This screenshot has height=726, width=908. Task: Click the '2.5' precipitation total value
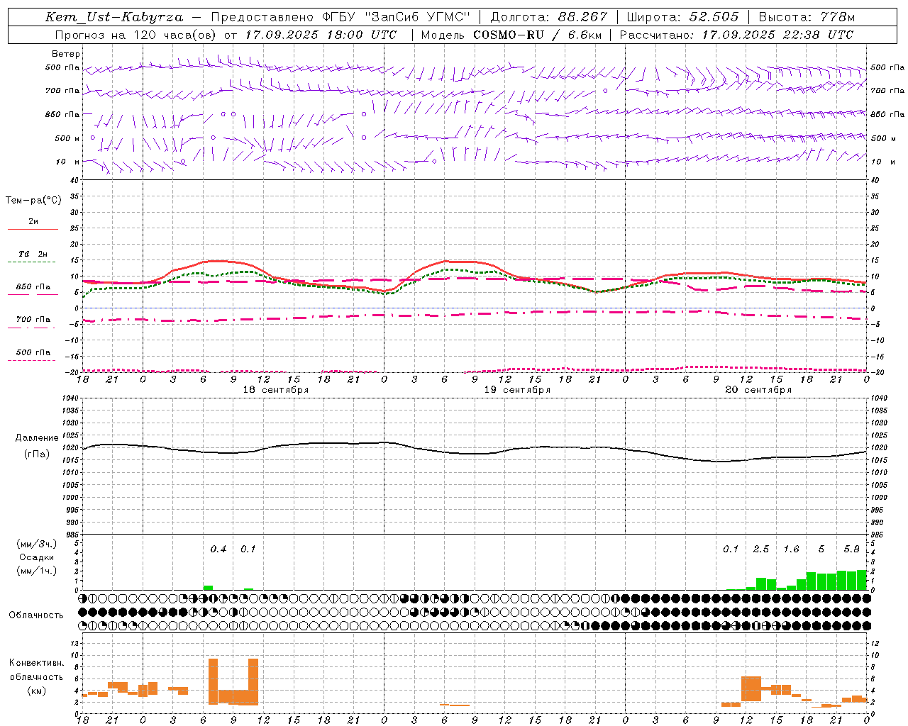[x=761, y=549]
